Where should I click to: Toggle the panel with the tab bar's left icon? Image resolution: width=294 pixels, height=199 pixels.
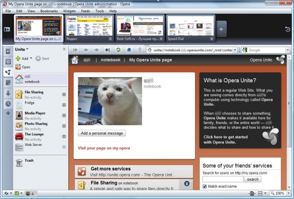click(x=7, y=29)
